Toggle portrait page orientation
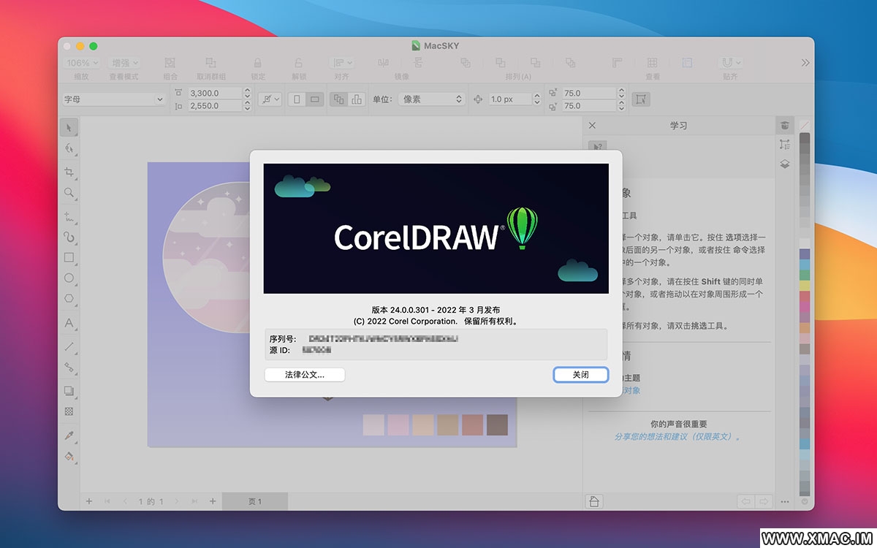The image size is (877, 548). [297, 99]
